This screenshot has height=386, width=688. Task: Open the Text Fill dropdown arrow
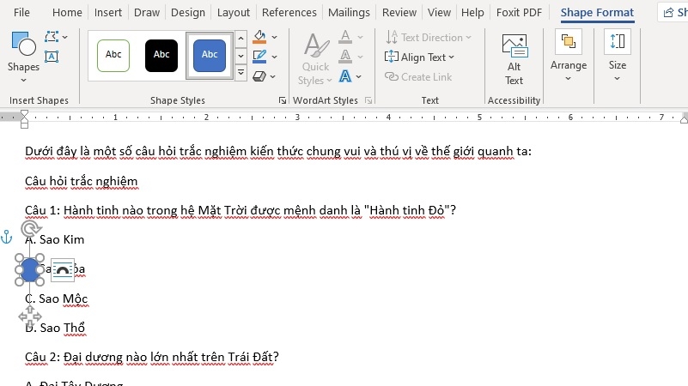coord(360,37)
